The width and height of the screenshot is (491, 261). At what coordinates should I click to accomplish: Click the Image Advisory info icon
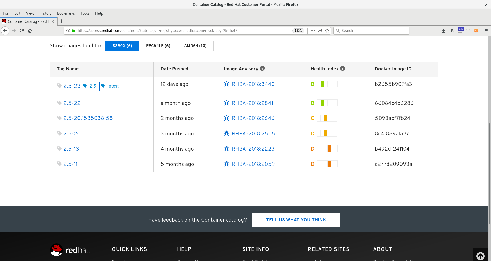click(x=262, y=68)
